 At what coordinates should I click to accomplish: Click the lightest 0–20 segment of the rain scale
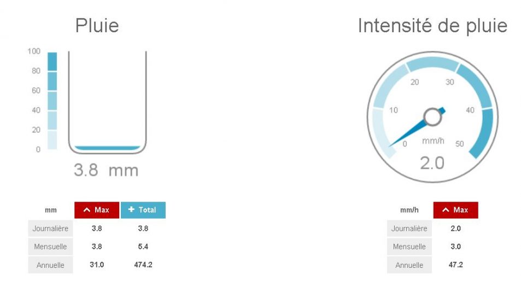coord(52,140)
